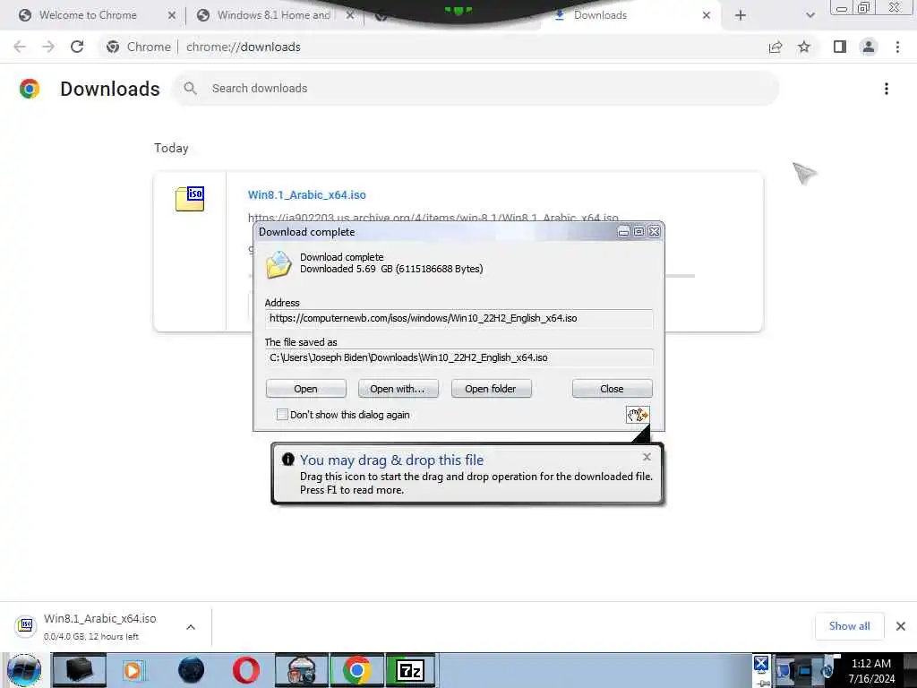The width and height of the screenshot is (917, 688).
Task: Close the download shelf bar
Action: pyautogui.click(x=901, y=626)
